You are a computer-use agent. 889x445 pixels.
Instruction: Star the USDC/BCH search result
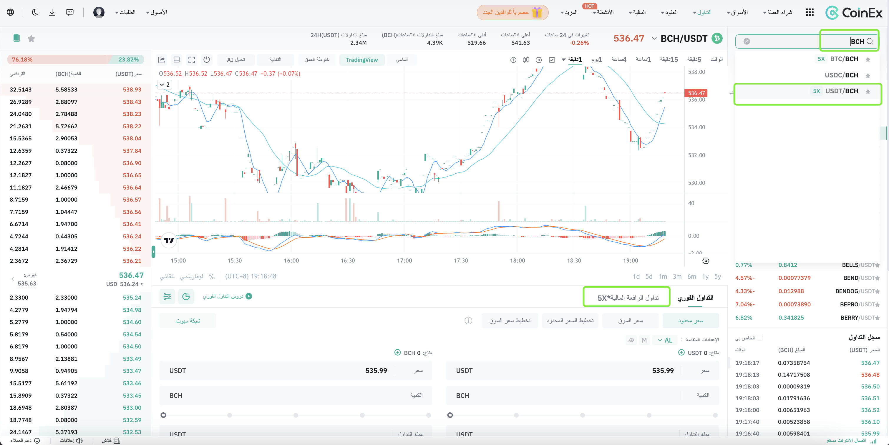(868, 76)
